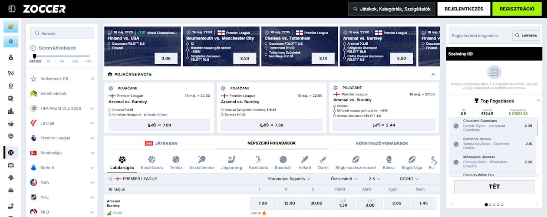Switch to the JÁTÉKBAN live tab
The image size is (547, 217).
[x=161, y=143]
